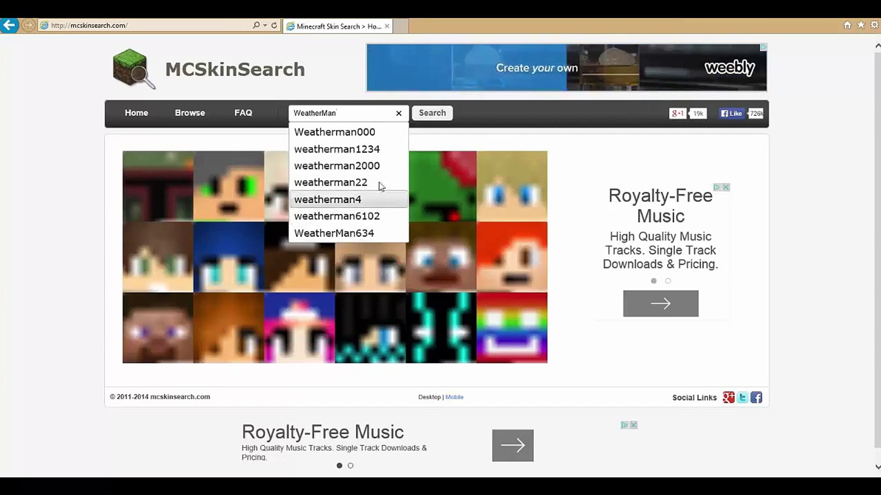Open browser Tools gear icon
The height and width of the screenshot is (495, 881).
875,25
